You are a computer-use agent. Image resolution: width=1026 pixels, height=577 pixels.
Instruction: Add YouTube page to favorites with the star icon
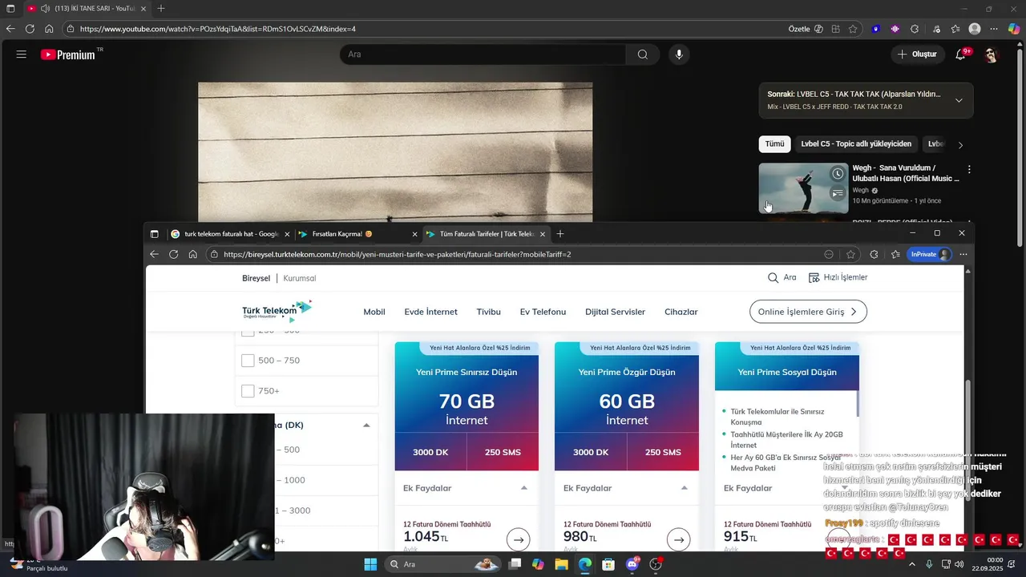click(853, 29)
